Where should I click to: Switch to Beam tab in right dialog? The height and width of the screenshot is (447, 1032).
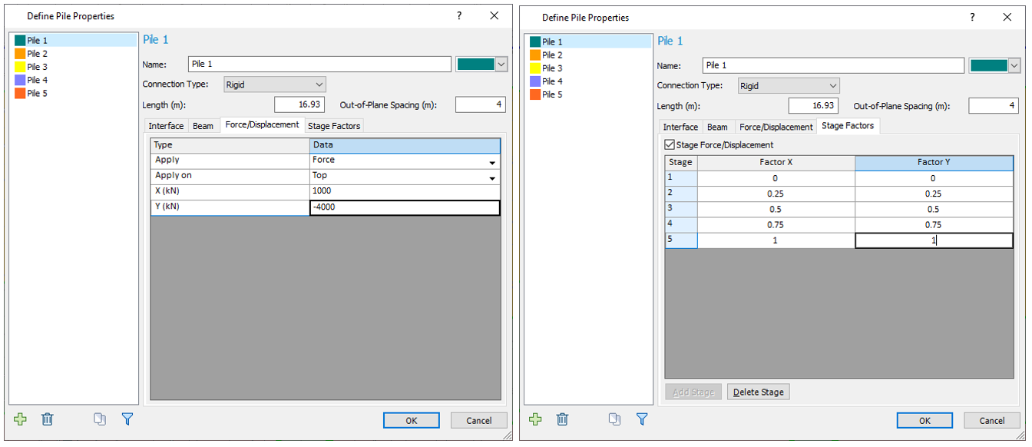[x=718, y=127]
